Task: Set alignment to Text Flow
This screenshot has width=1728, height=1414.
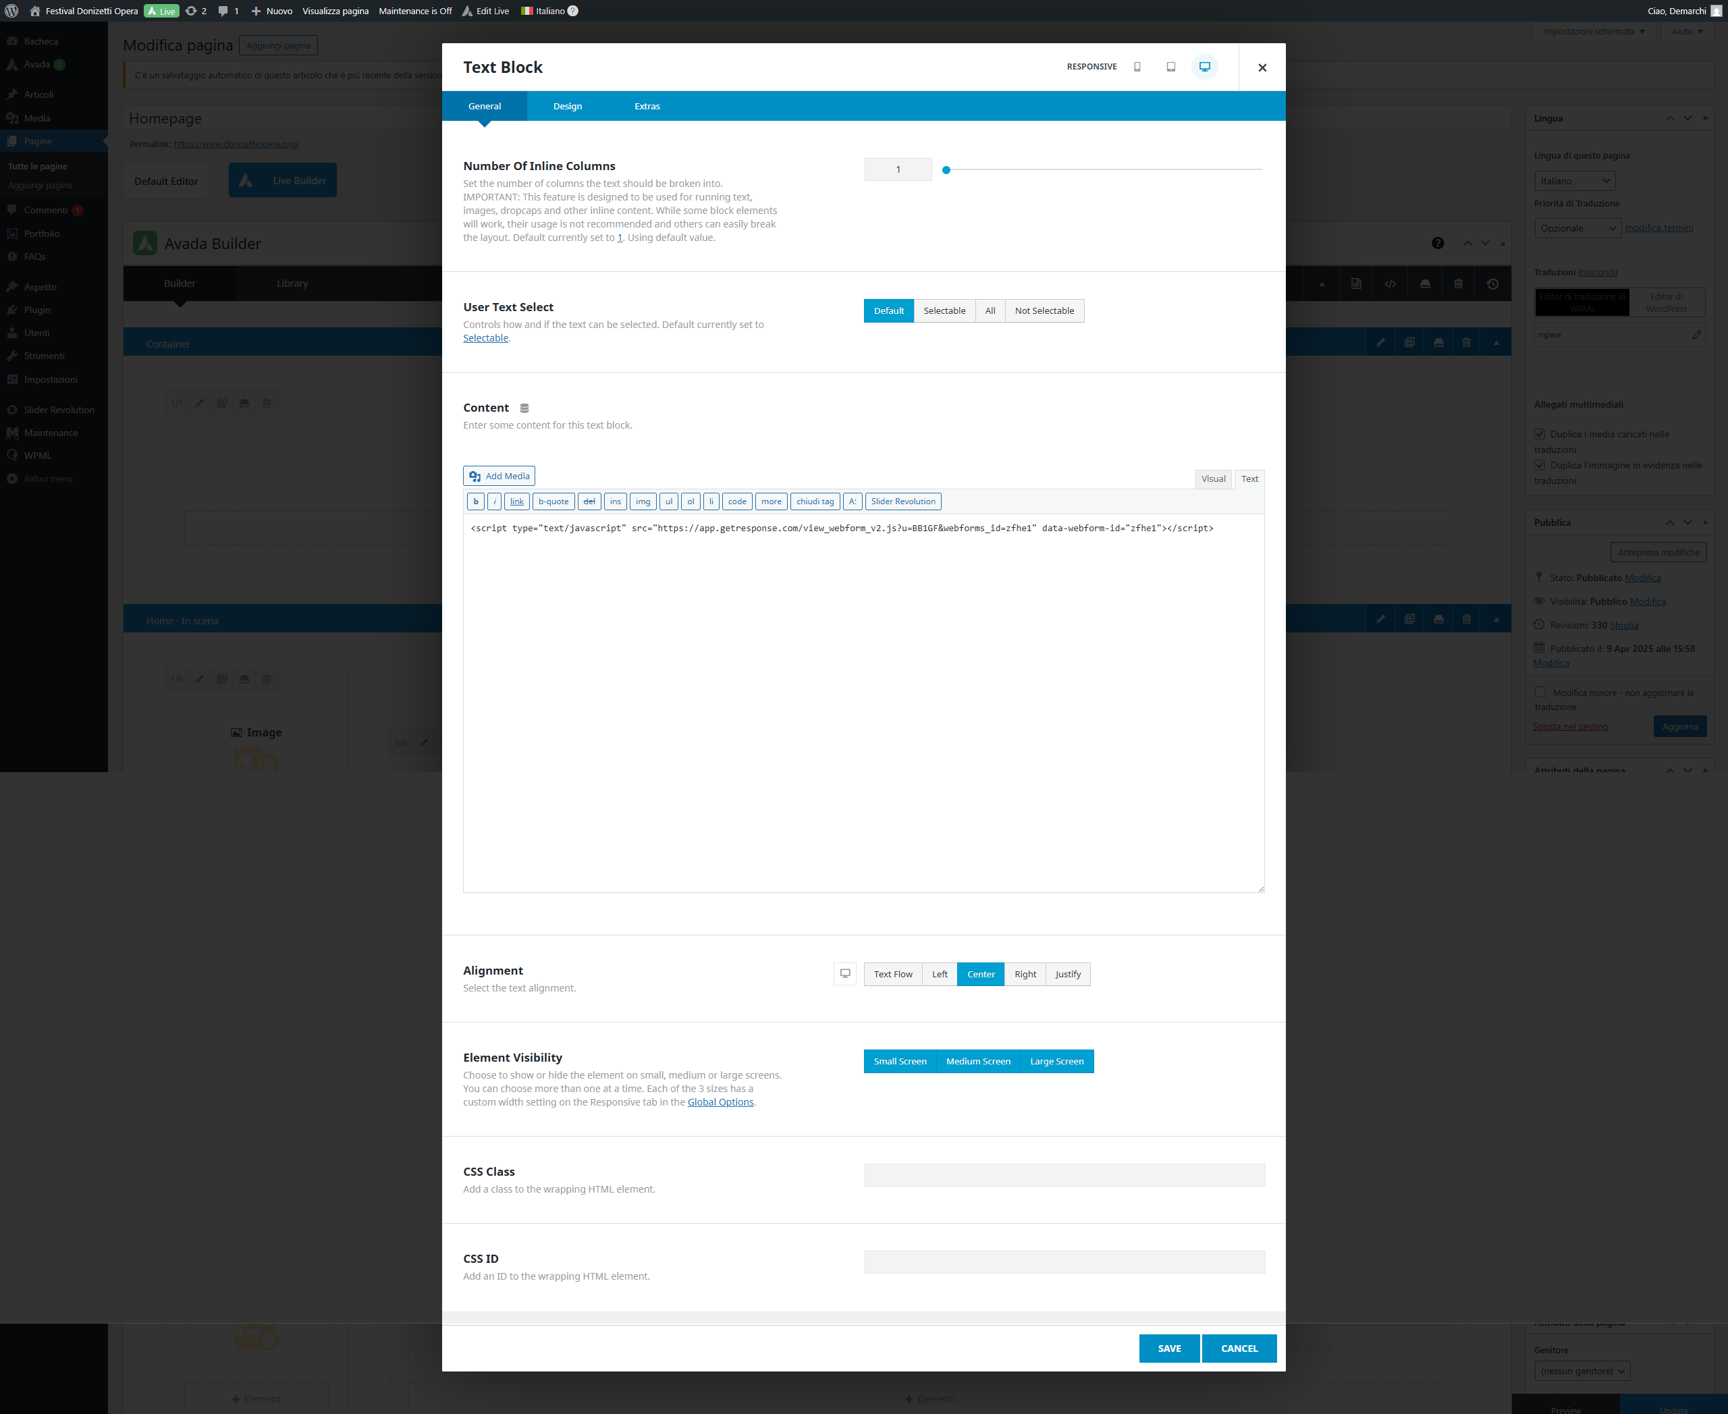Action: click(x=893, y=974)
